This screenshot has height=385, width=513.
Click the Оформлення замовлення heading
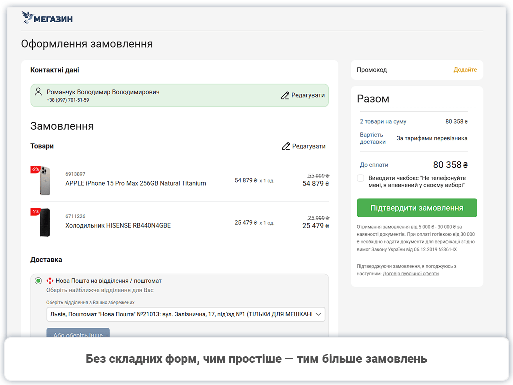tap(87, 44)
